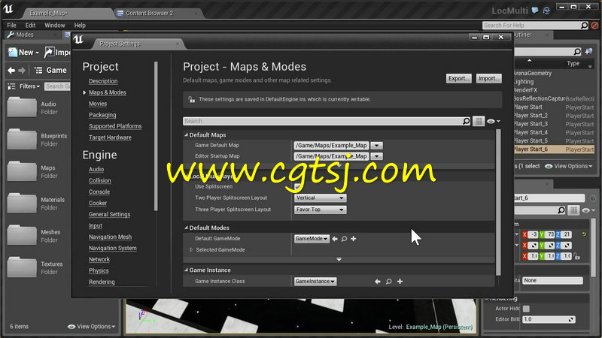Click the Location Y value 73 field
The width and height of the screenshot is (602, 338).
pos(551,234)
